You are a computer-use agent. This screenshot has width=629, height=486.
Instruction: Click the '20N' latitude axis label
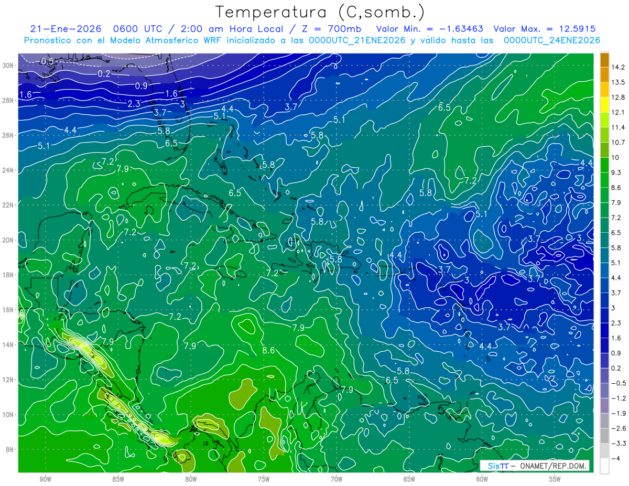[x=8, y=240]
